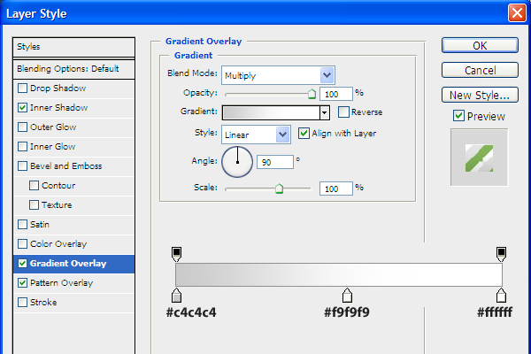531x354 pixels.
Task: Open the Style Linear dropdown
Action: tap(256, 135)
